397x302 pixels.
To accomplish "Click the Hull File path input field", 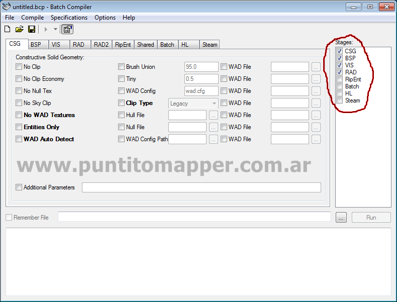I will (x=187, y=115).
